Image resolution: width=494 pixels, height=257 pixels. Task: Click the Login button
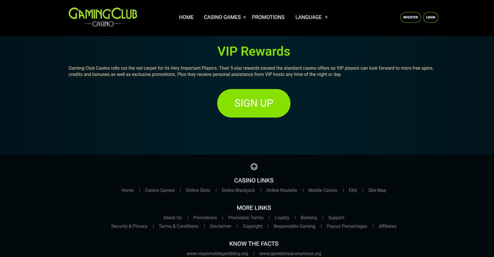[431, 17]
